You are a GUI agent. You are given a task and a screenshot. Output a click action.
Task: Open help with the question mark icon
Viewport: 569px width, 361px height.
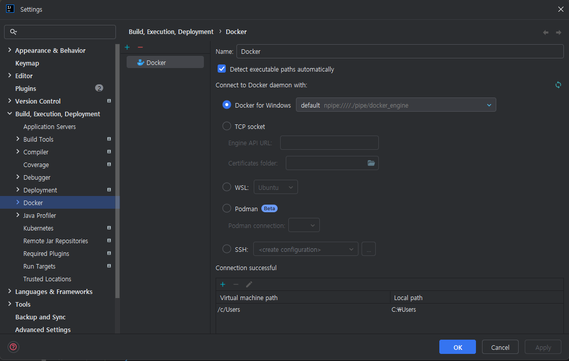13,347
